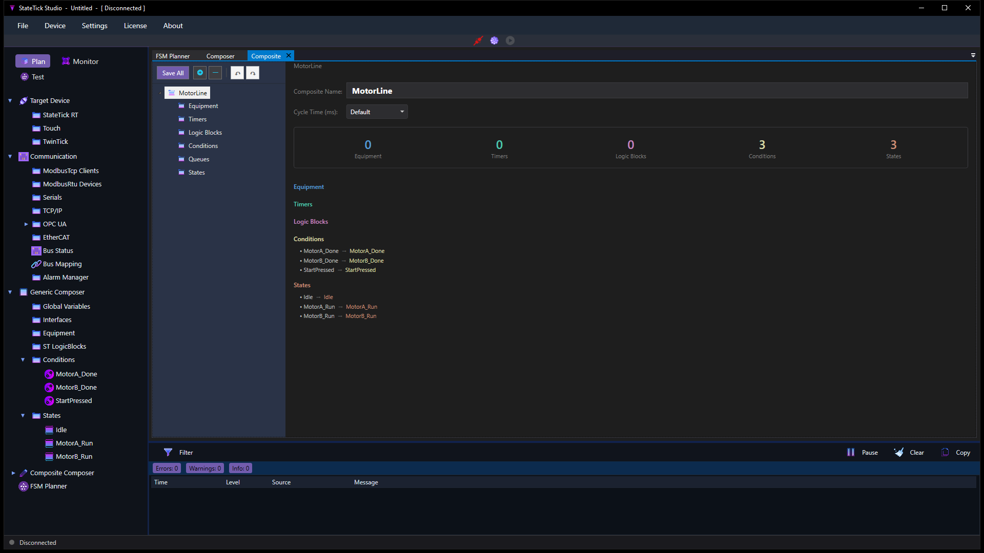984x553 pixels.
Task: Open the tab list overflow dropdown
Action: (x=973, y=55)
